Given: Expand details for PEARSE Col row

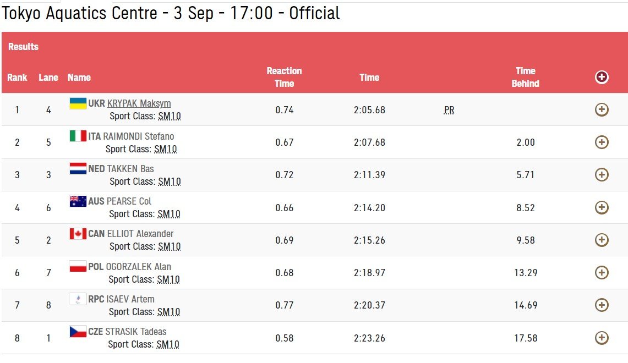Looking at the screenshot, I should (x=602, y=207).
